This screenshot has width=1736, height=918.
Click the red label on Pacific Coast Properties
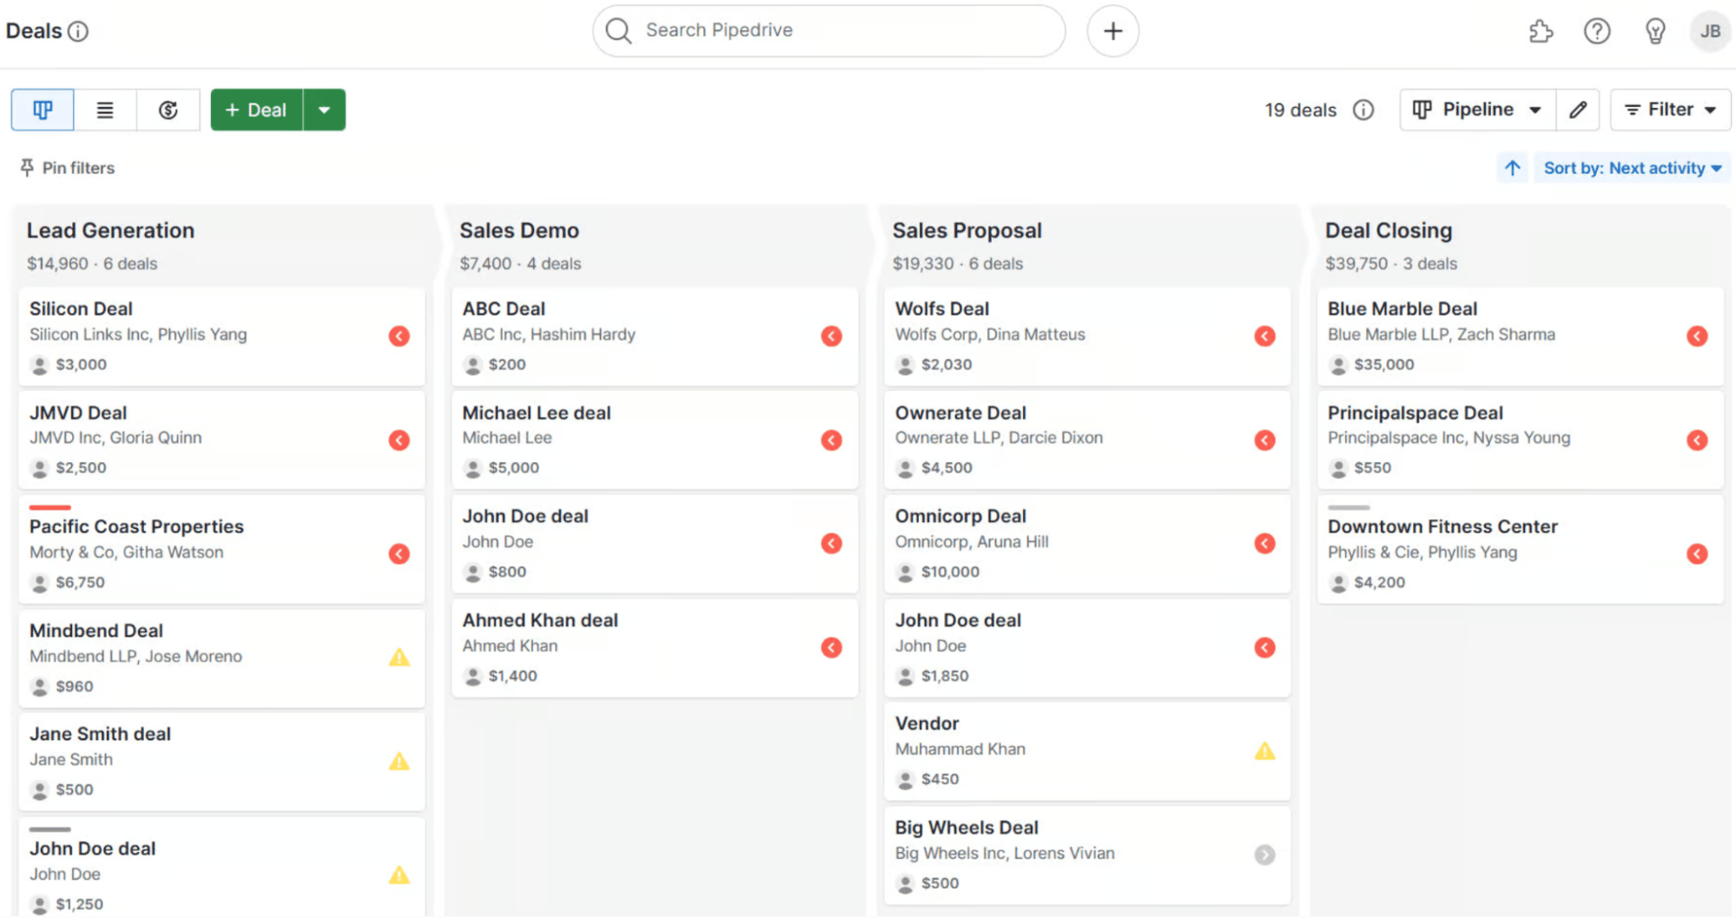(50, 507)
